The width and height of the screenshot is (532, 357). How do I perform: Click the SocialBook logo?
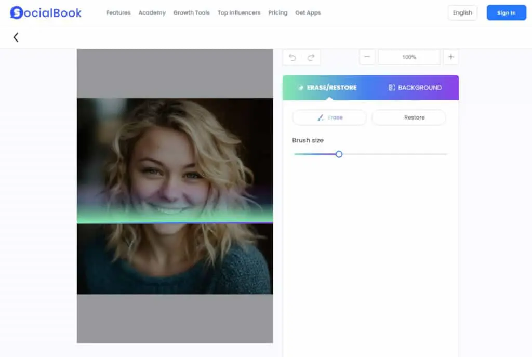click(46, 12)
